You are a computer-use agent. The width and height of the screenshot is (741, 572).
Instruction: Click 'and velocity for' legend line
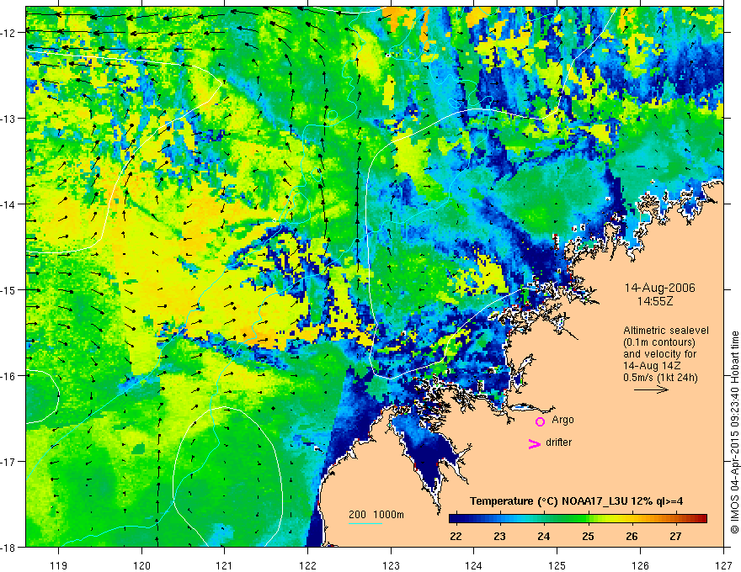coord(659,354)
